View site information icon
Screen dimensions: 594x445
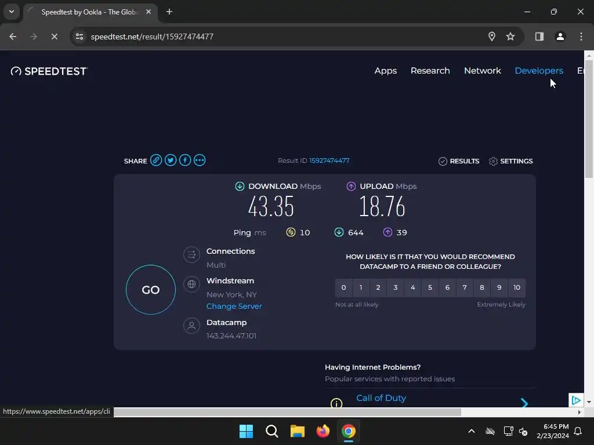79,37
